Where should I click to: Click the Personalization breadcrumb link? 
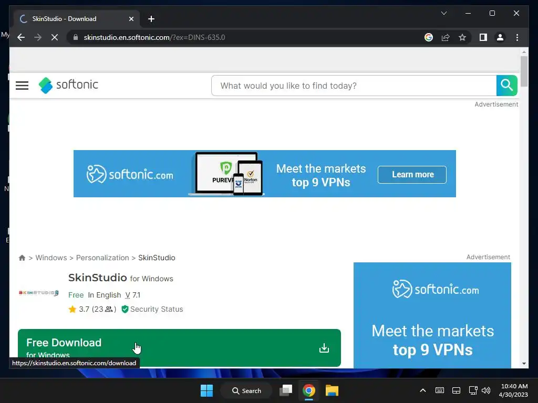102,258
